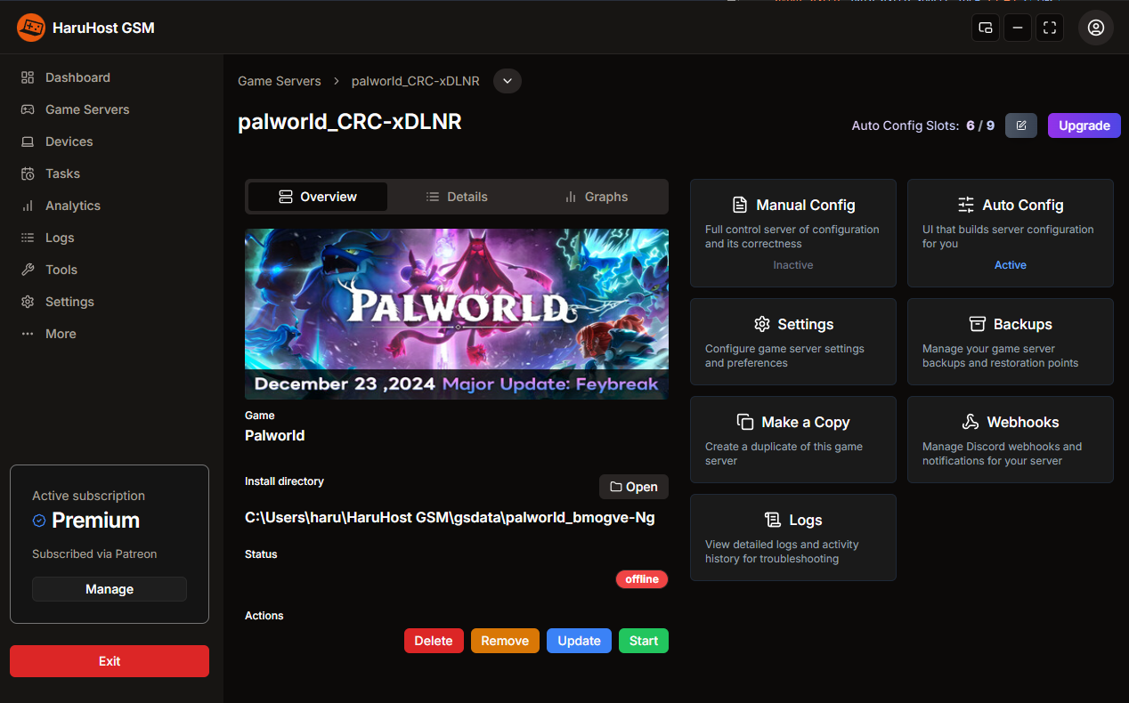Open the server Settings card
This screenshot has width=1129, height=703.
pyautogui.click(x=793, y=342)
